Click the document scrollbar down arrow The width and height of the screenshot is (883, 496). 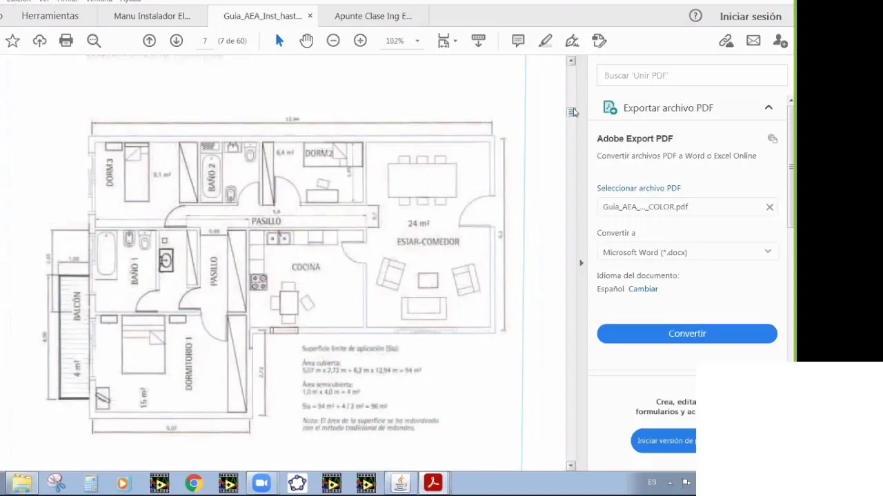tap(571, 466)
